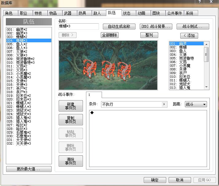Open the 敌人 tab
This screenshot has height=186, width=219.
[99, 13]
